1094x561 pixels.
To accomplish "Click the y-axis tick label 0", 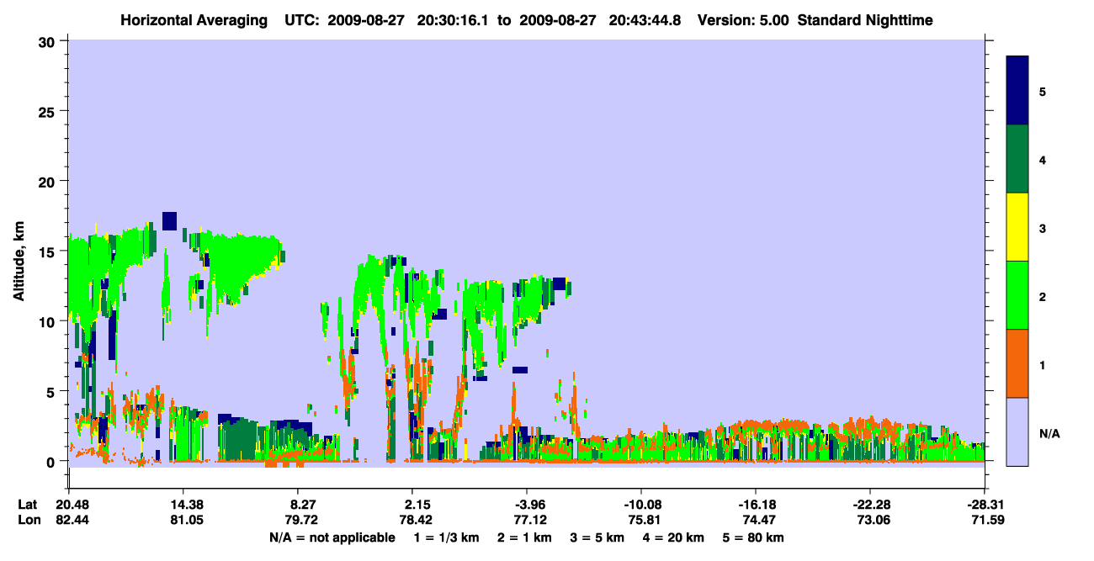I will (x=51, y=461).
